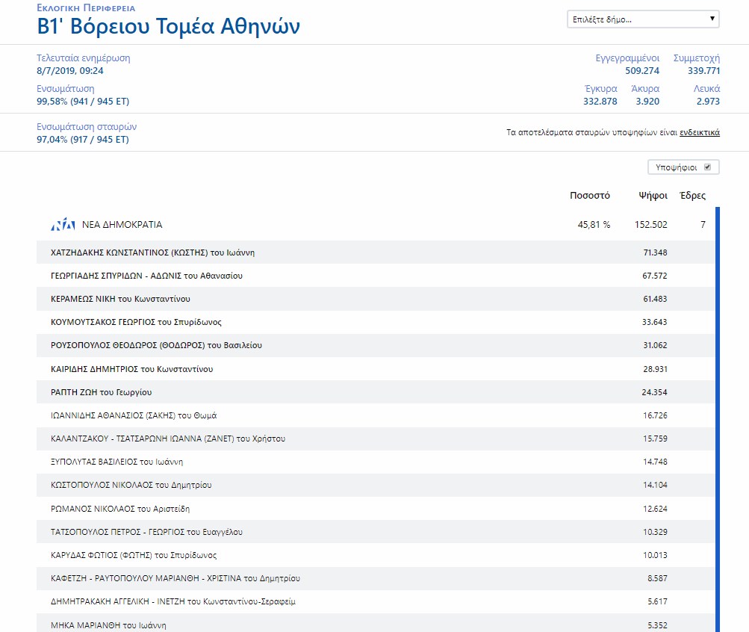Toggle the Υποψήφιοι checkbox
This screenshot has width=749, height=632.
pyautogui.click(x=707, y=167)
